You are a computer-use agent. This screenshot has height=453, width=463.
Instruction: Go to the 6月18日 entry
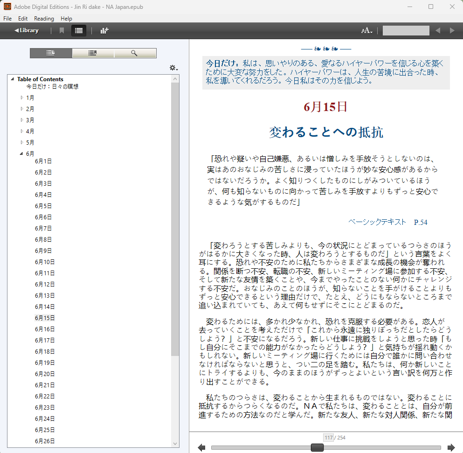[x=45, y=352]
